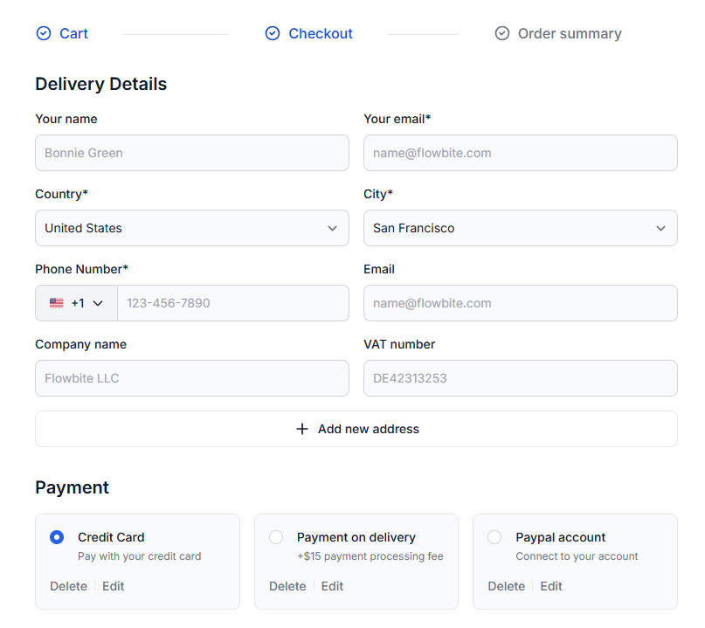Image resolution: width=705 pixels, height=628 pixels.
Task: Click the Add new address button
Action: 356,429
